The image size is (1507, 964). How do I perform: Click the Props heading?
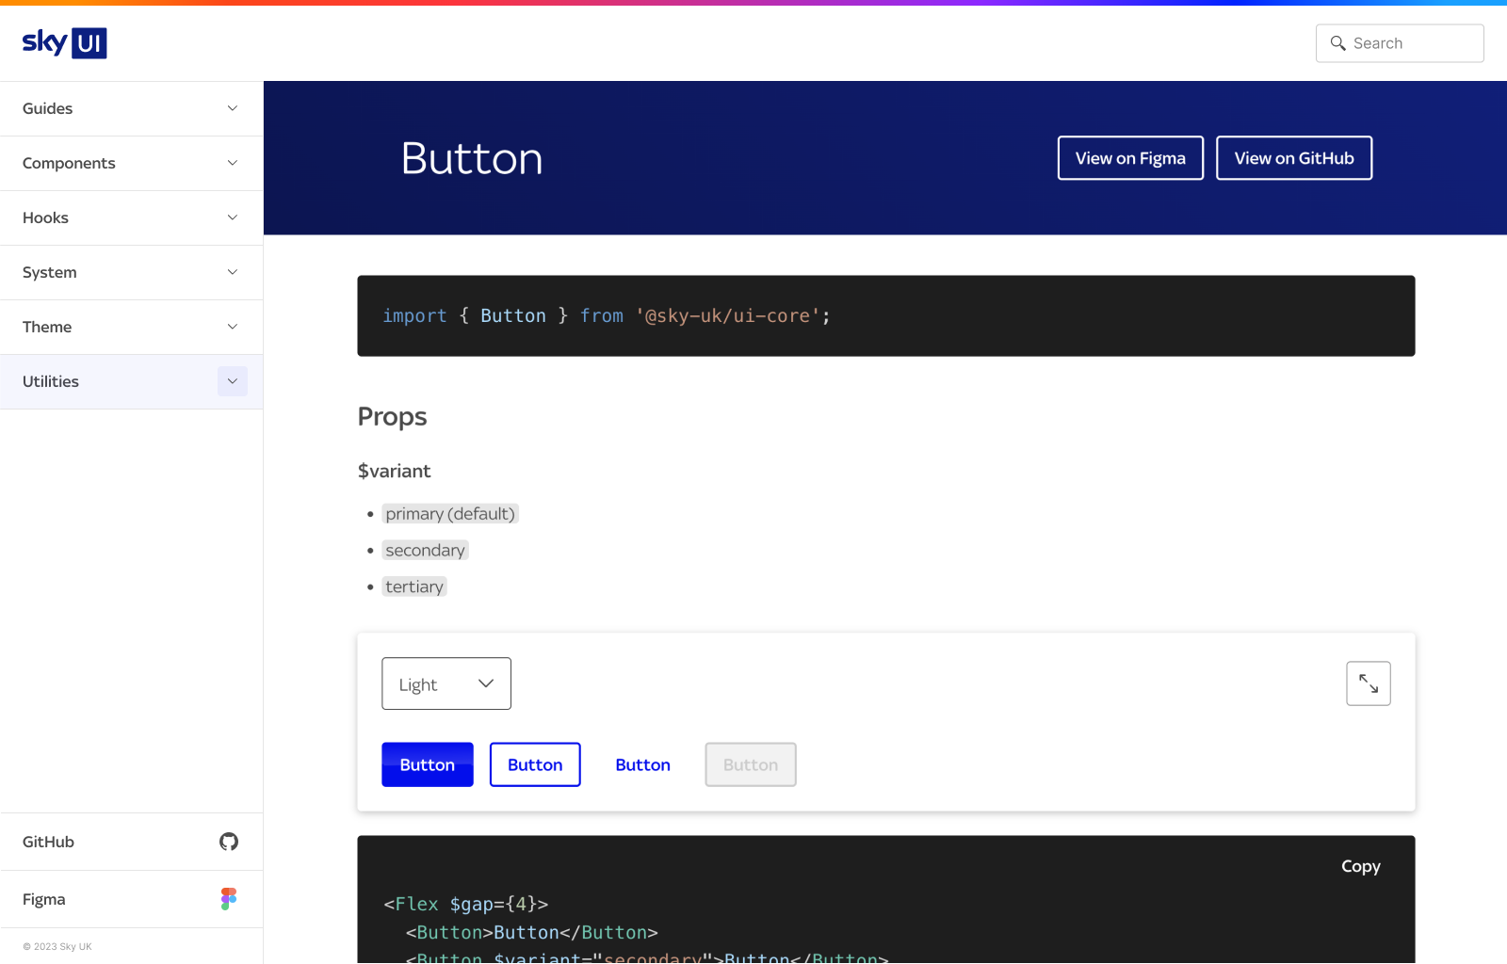click(x=392, y=417)
